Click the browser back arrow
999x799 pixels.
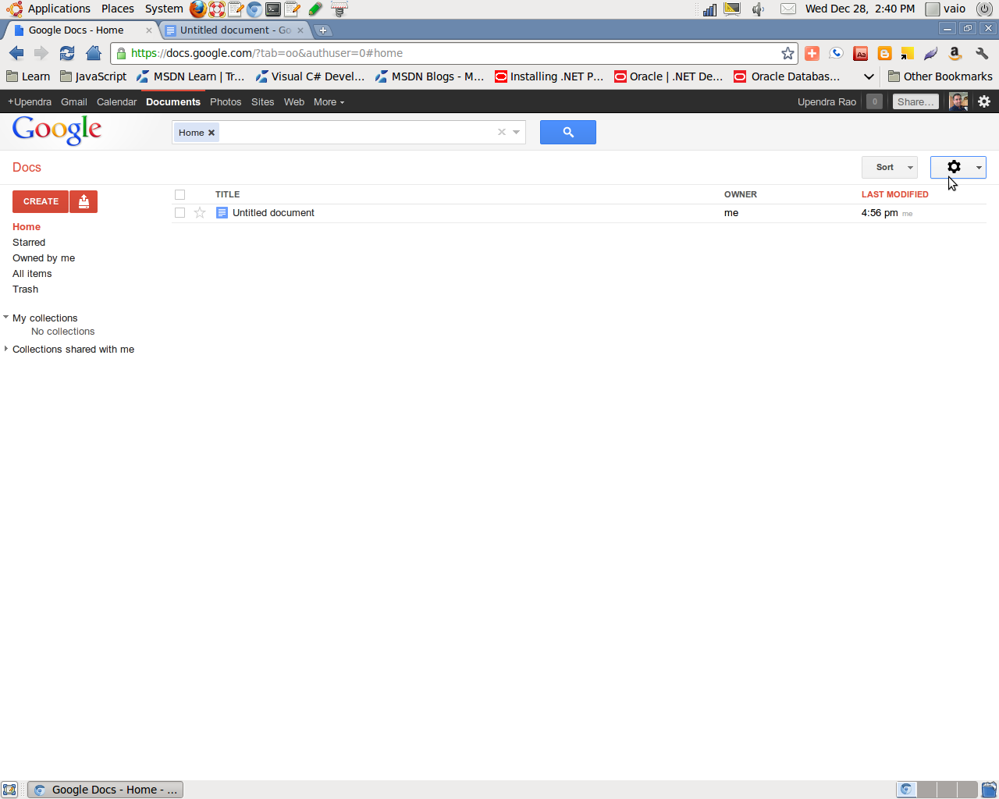(x=16, y=53)
